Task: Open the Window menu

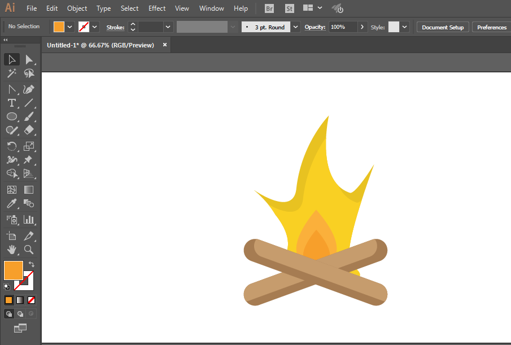Action: pyautogui.click(x=212, y=8)
